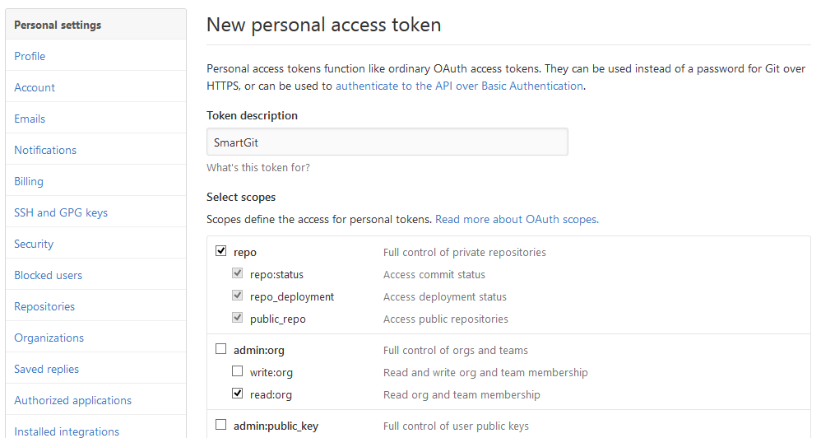Image resolution: width=821 pixels, height=438 pixels.
Task: Click the repo_deployment checkbox
Action: [x=237, y=296]
